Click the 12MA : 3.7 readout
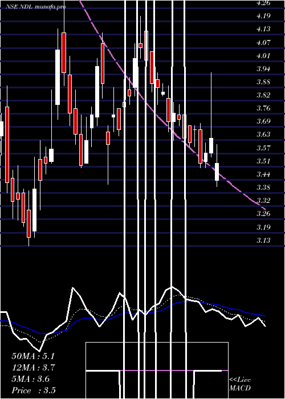Image resolution: width=285 pixels, height=399 pixels. [x=33, y=368]
